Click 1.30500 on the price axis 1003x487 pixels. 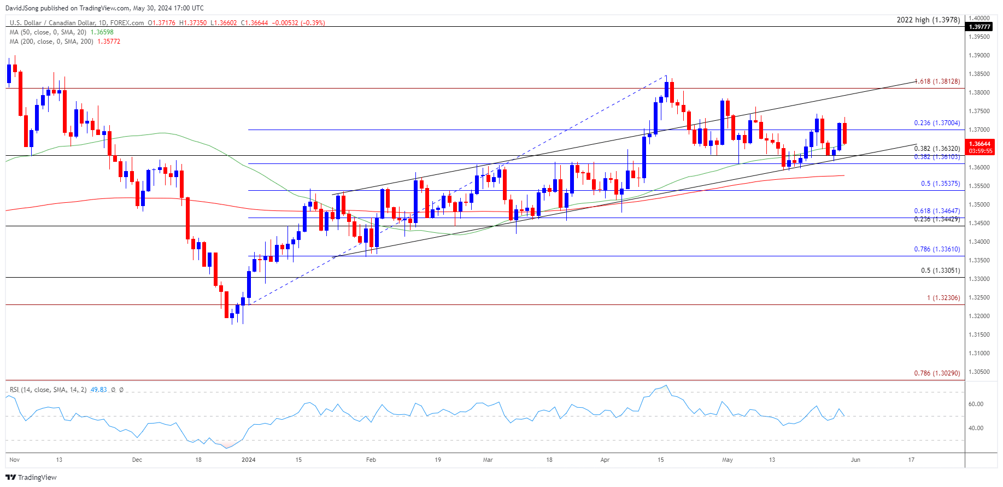[x=979, y=372]
